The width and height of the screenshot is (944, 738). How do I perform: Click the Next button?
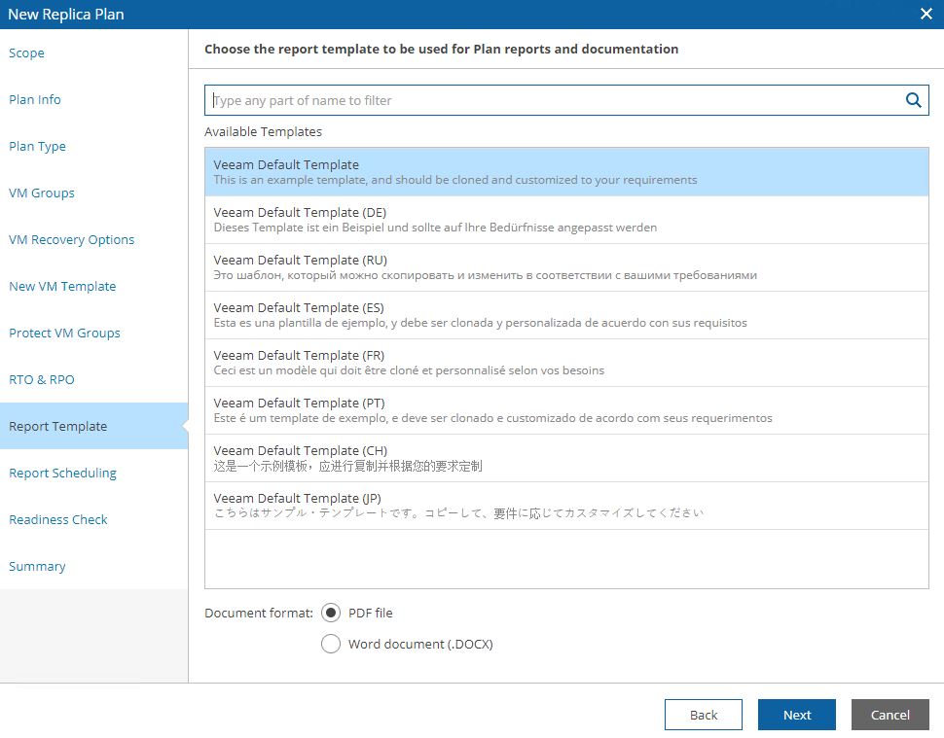[796, 715]
